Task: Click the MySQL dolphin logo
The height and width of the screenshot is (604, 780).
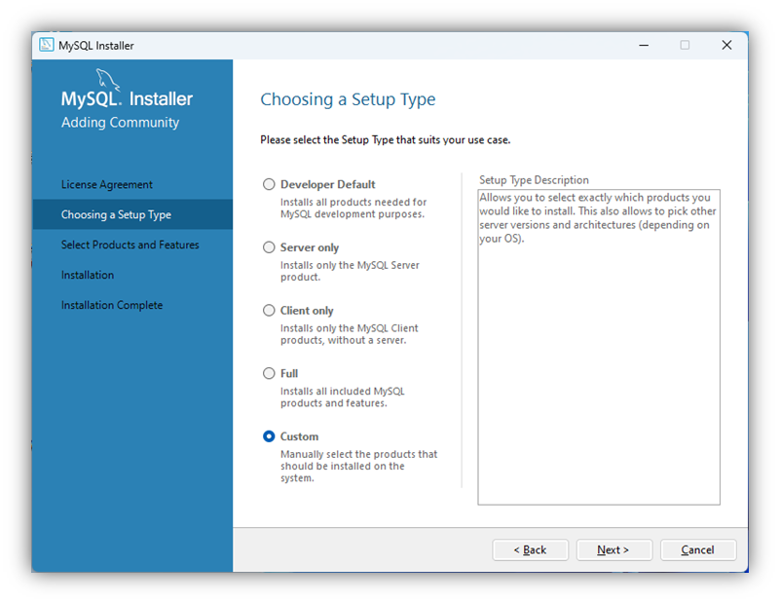Action: [x=107, y=80]
